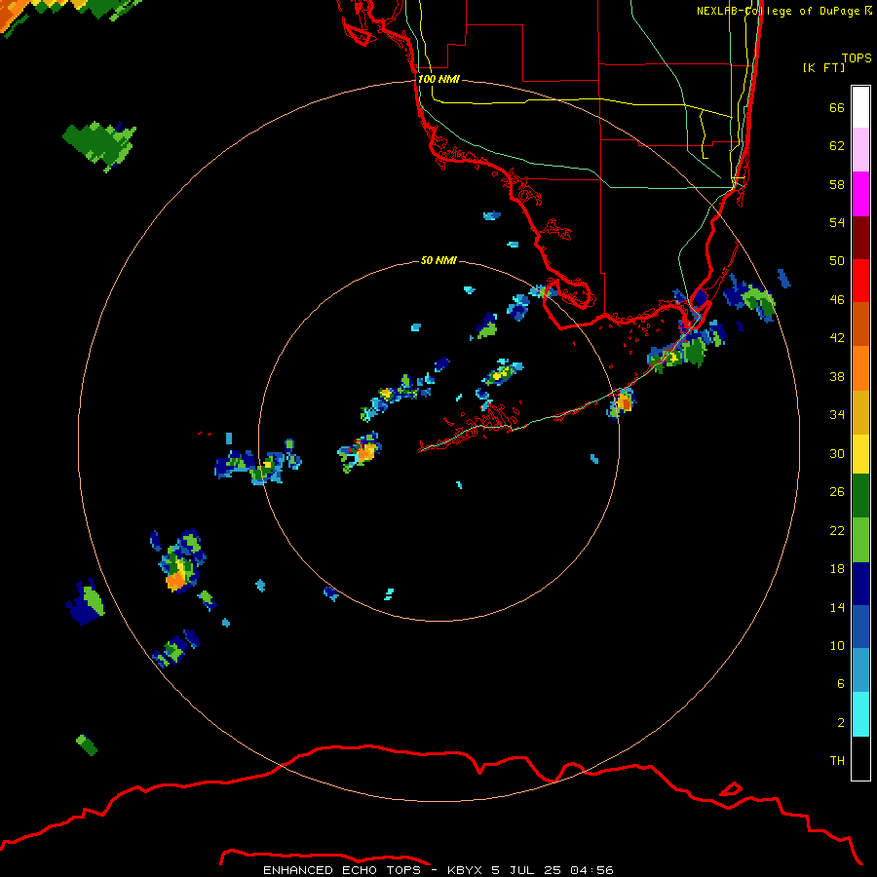Click the [K FT] units label

point(823,67)
